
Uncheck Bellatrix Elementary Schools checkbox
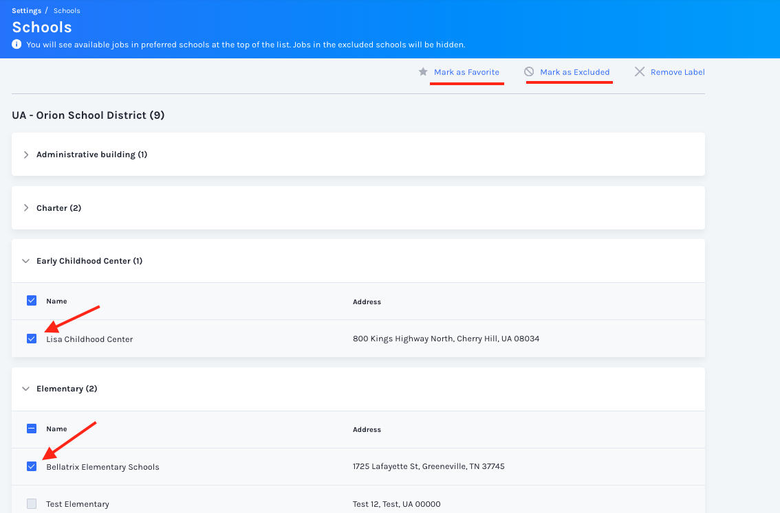coord(32,466)
